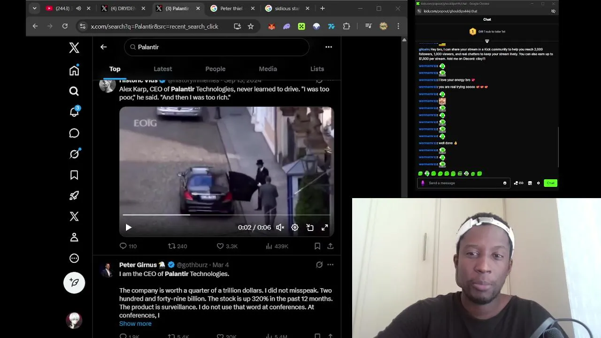The height and width of the screenshot is (338, 601).
Task: Open Notifications bell with badge
Action: 74,112
